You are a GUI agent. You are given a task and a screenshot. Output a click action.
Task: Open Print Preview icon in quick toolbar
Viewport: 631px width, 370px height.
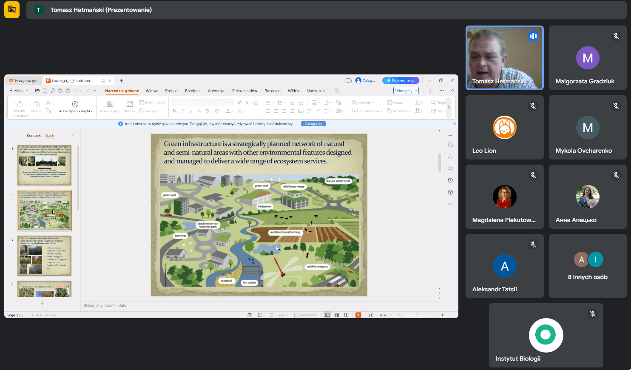pos(68,91)
